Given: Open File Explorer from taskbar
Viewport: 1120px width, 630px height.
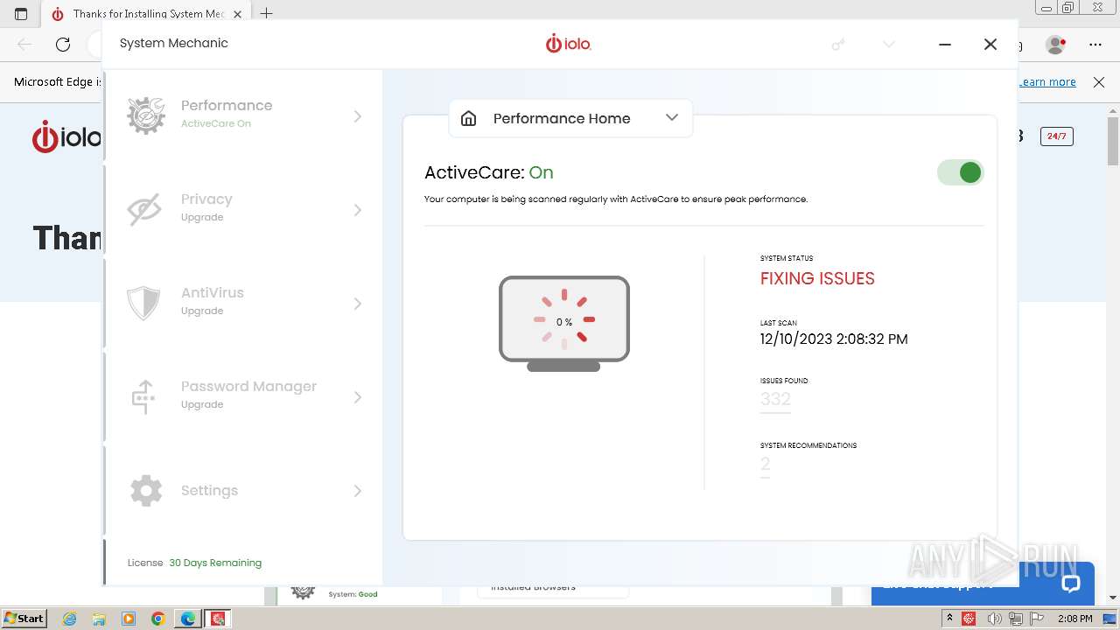Looking at the screenshot, I should coord(99,619).
